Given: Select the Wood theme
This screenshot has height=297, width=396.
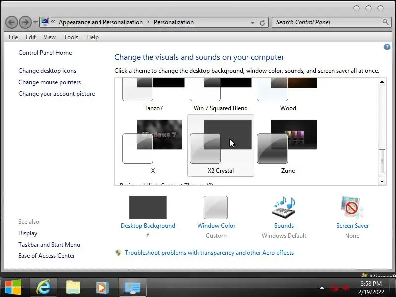Looking at the screenshot, I should pyautogui.click(x=288, y=95).
